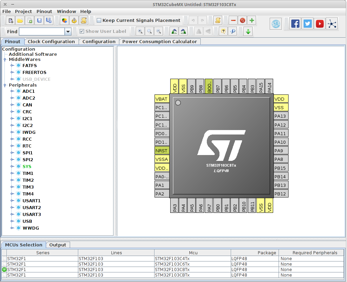This screenshot has height=282, width=347.
Task: Click the scroll icon left of red minus
Action: click(x=218, y=21)
